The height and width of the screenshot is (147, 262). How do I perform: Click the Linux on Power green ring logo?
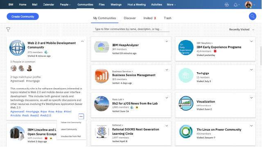[x=185, y=131]
